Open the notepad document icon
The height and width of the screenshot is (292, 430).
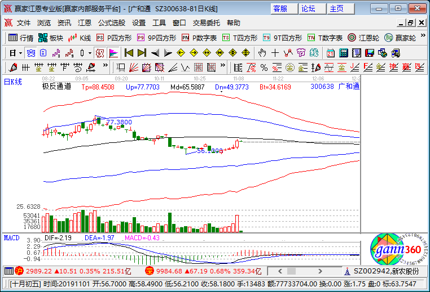point(357,53)
